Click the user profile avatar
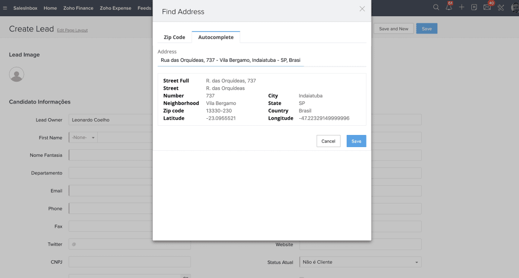This screenshot has width=519, height=278. (x=514, y=8)
